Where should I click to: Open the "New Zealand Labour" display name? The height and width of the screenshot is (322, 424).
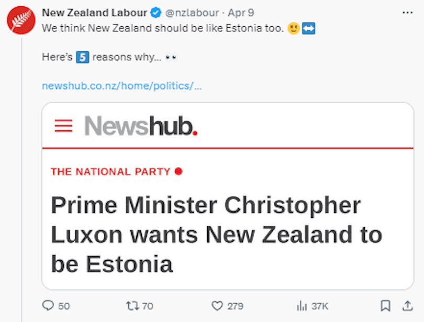tap(94, 13)
